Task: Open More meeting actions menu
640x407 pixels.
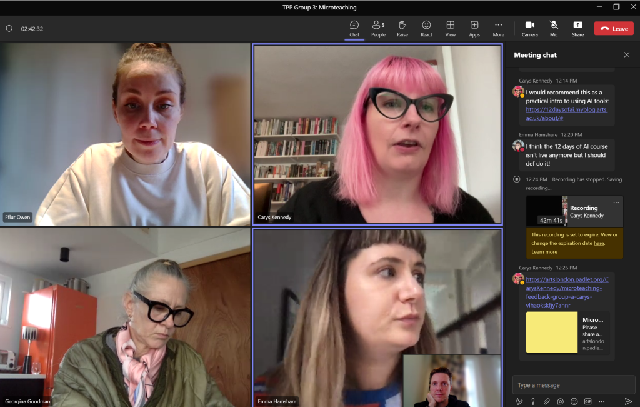Action: pos(498,29)
